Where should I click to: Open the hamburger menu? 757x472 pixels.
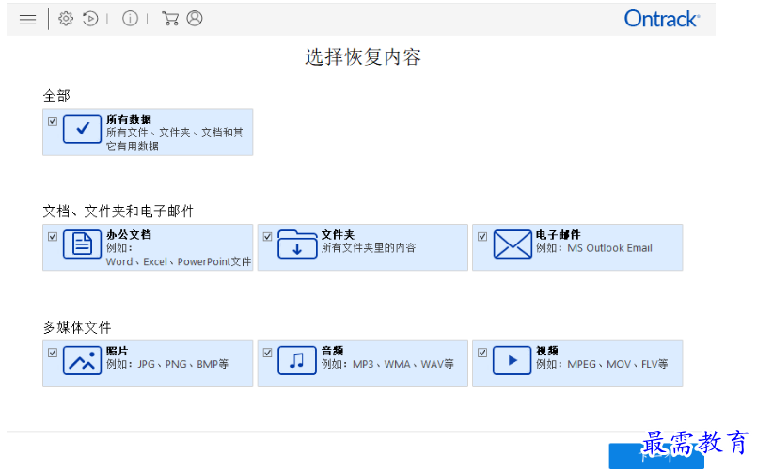tap(27, 19)
